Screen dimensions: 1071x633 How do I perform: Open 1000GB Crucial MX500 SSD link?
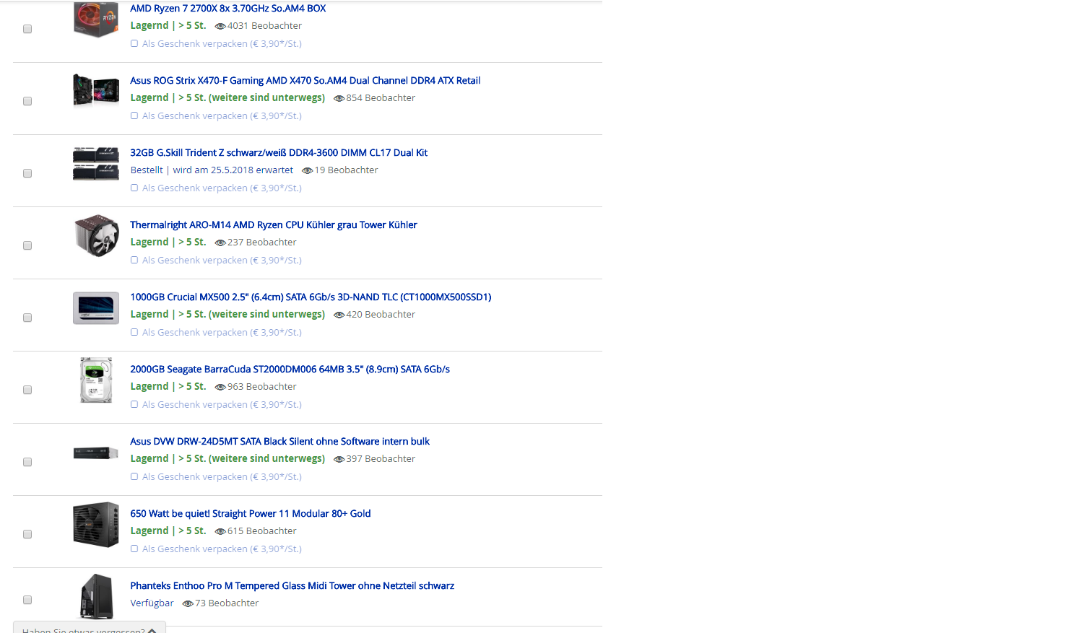pos(311,297)
